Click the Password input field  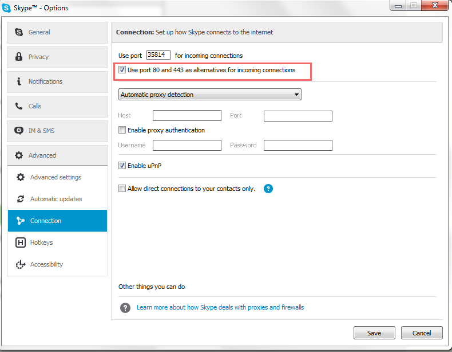point(298,145)
